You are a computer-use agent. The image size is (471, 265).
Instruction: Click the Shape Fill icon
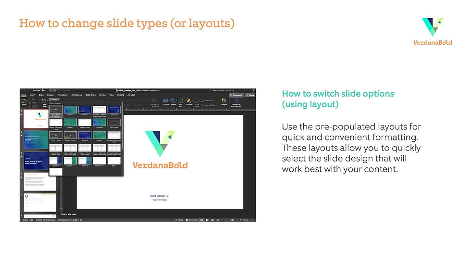click(x=203, y=101)
